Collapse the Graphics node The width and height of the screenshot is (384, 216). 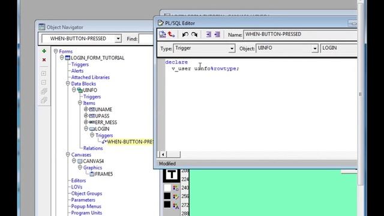click(x=80, y=167)
